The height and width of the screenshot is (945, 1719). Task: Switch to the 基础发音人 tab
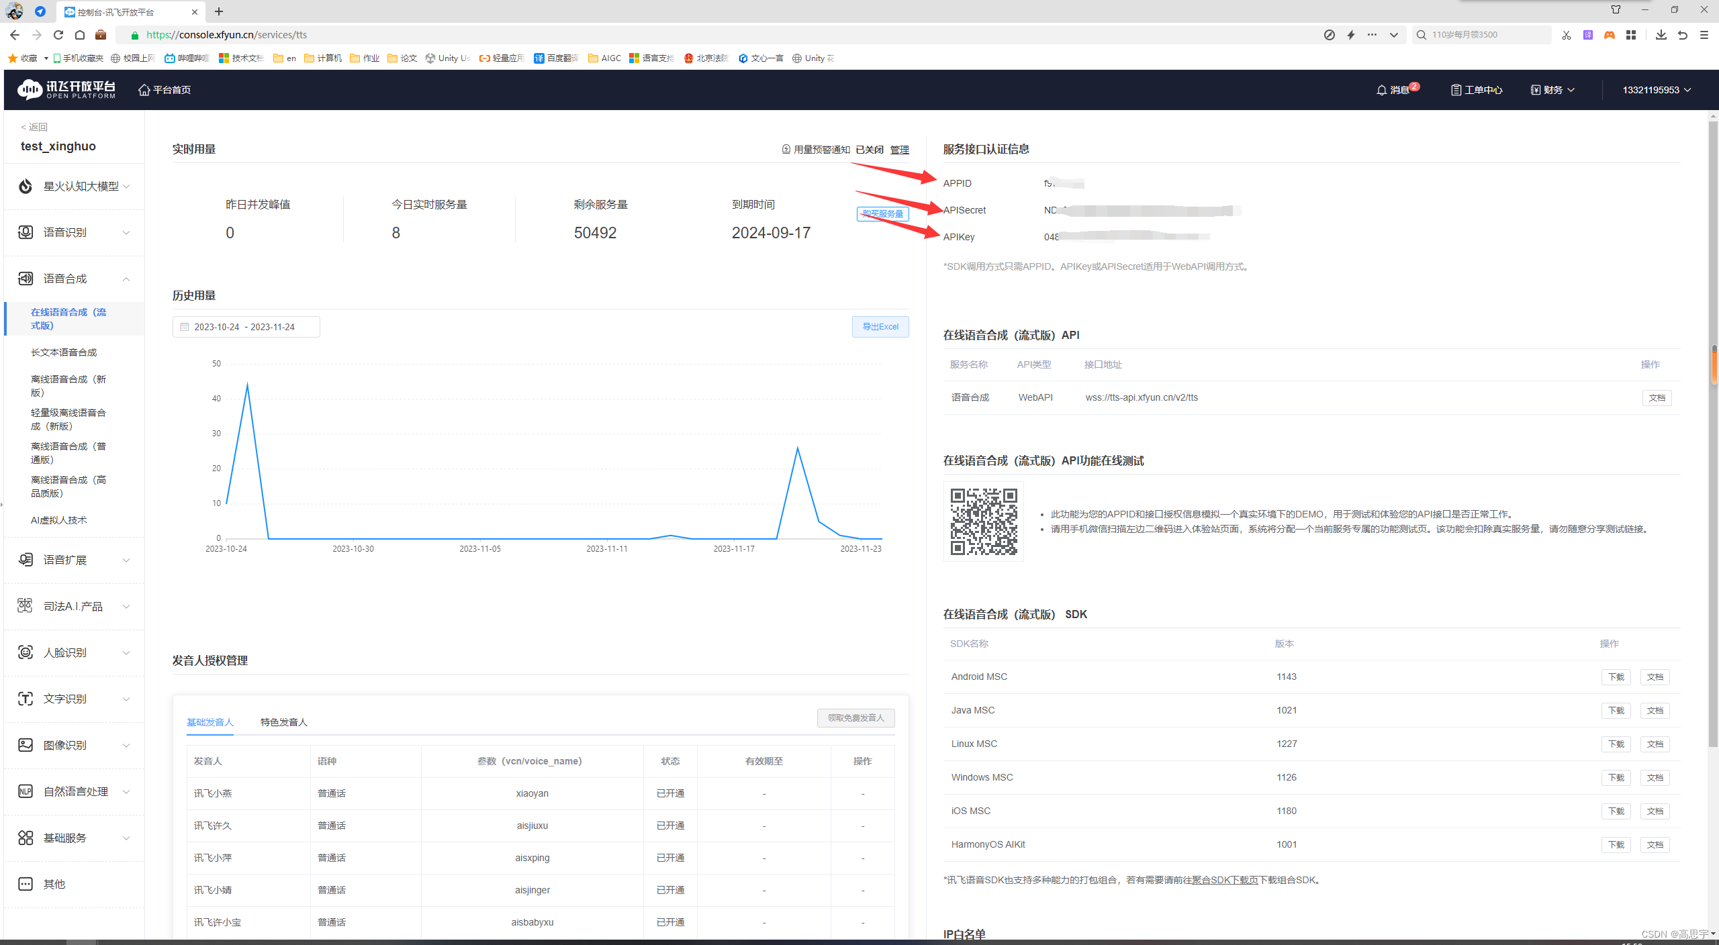pos(210,722)
